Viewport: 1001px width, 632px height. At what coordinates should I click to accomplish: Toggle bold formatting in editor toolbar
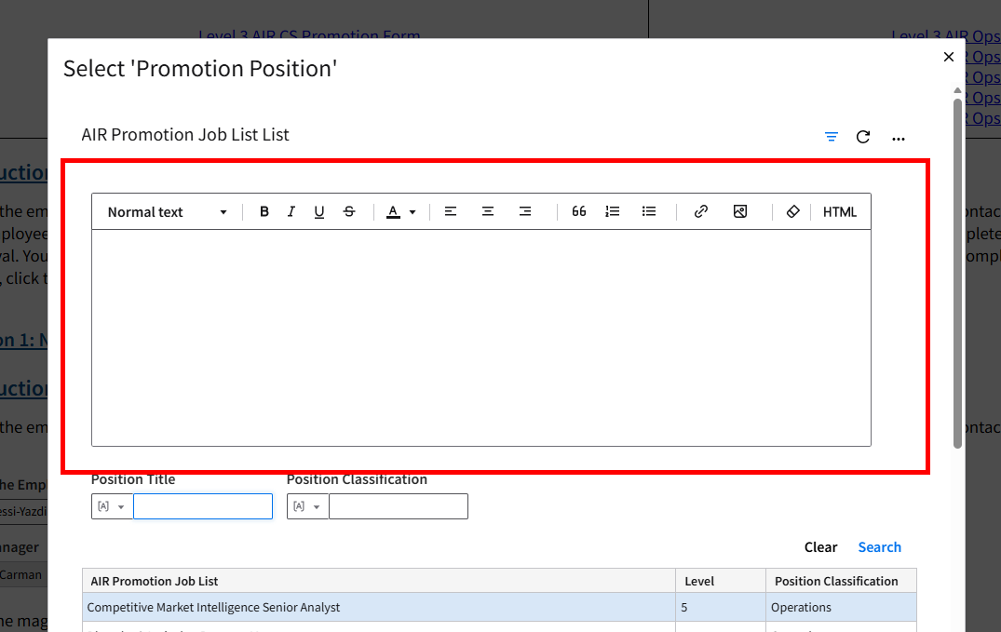264,211
